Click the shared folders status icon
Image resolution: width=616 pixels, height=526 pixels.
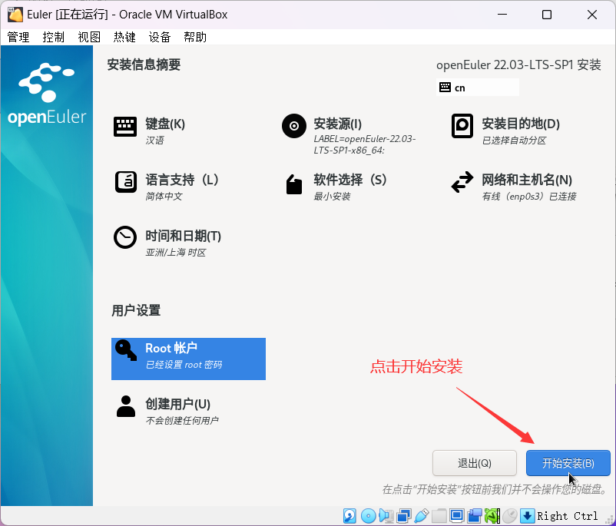pos(439,516)
